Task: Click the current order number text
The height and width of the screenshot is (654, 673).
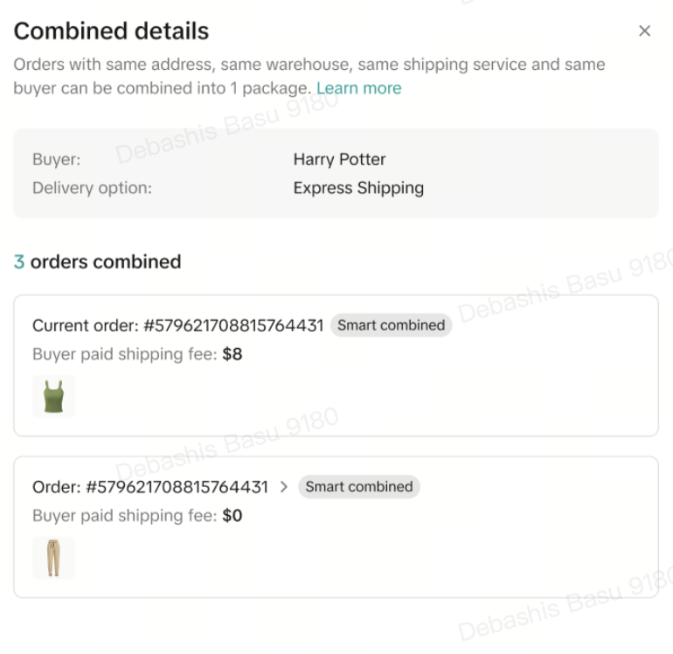Action: pyautogui.click(x=177, y=325)
